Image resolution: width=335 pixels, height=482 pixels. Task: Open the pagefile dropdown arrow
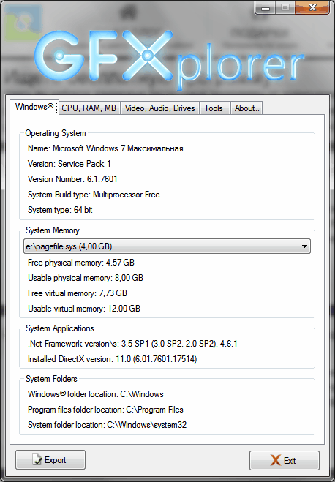coord(304,246)
